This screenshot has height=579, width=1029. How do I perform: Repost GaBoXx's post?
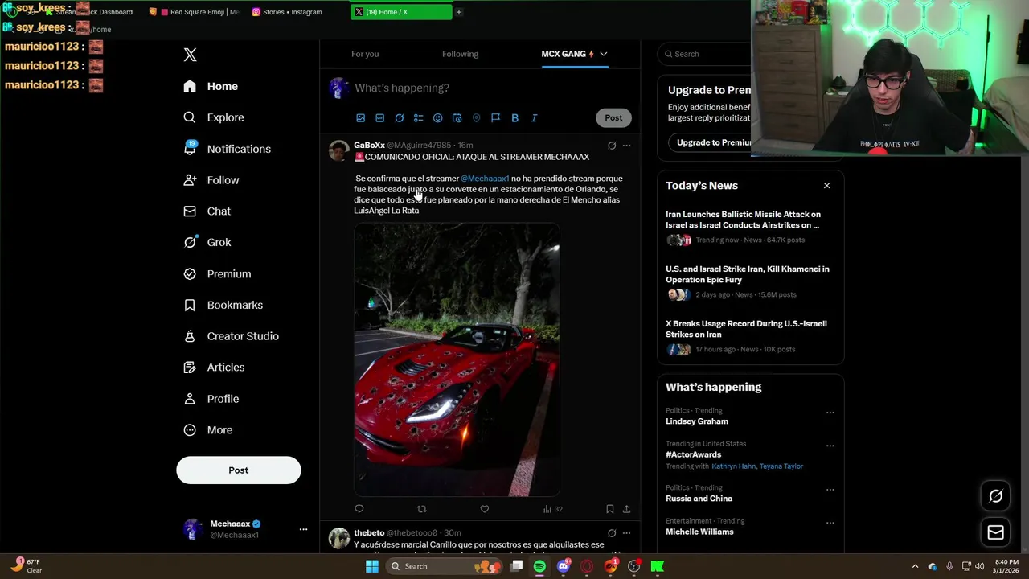tap(422, 509)
